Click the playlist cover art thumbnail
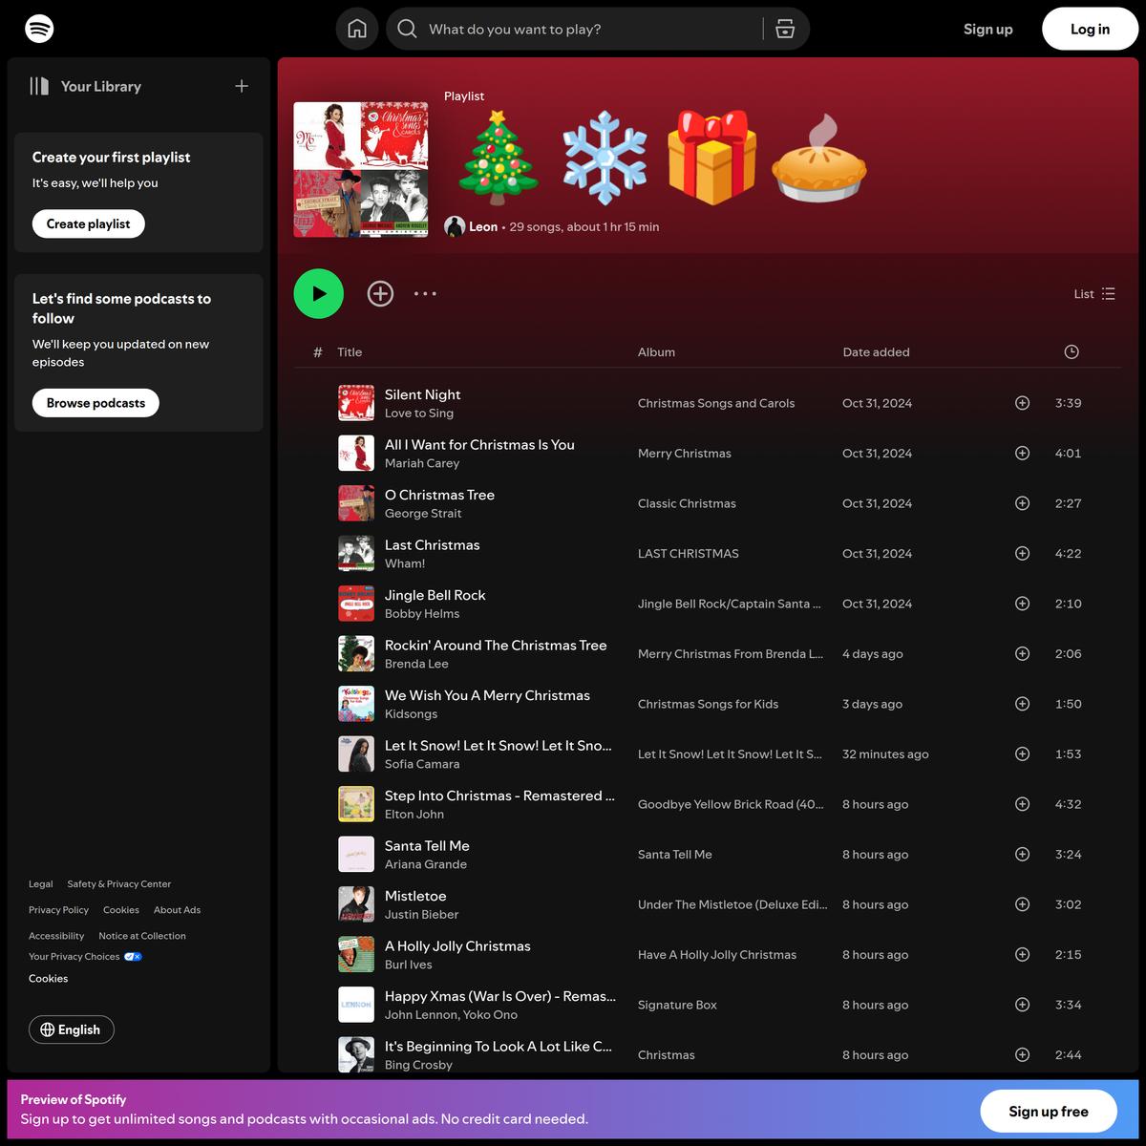Viewport: 1146px width, 1146px height. tap(361, 169)
